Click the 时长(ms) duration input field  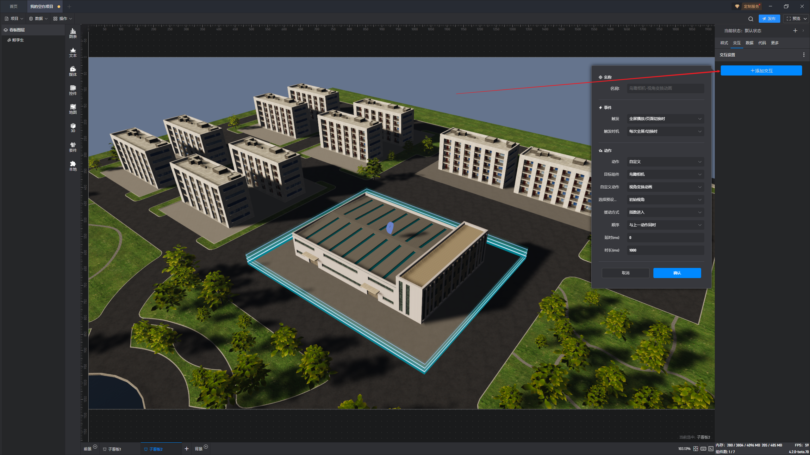[x=665, y=250]
